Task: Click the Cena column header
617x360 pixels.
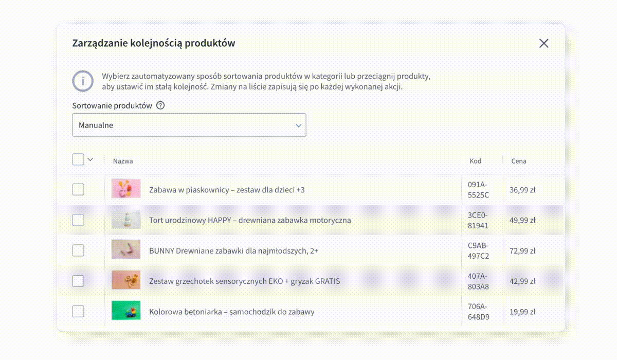Action: pyautogui.click(x=519, y=161)
